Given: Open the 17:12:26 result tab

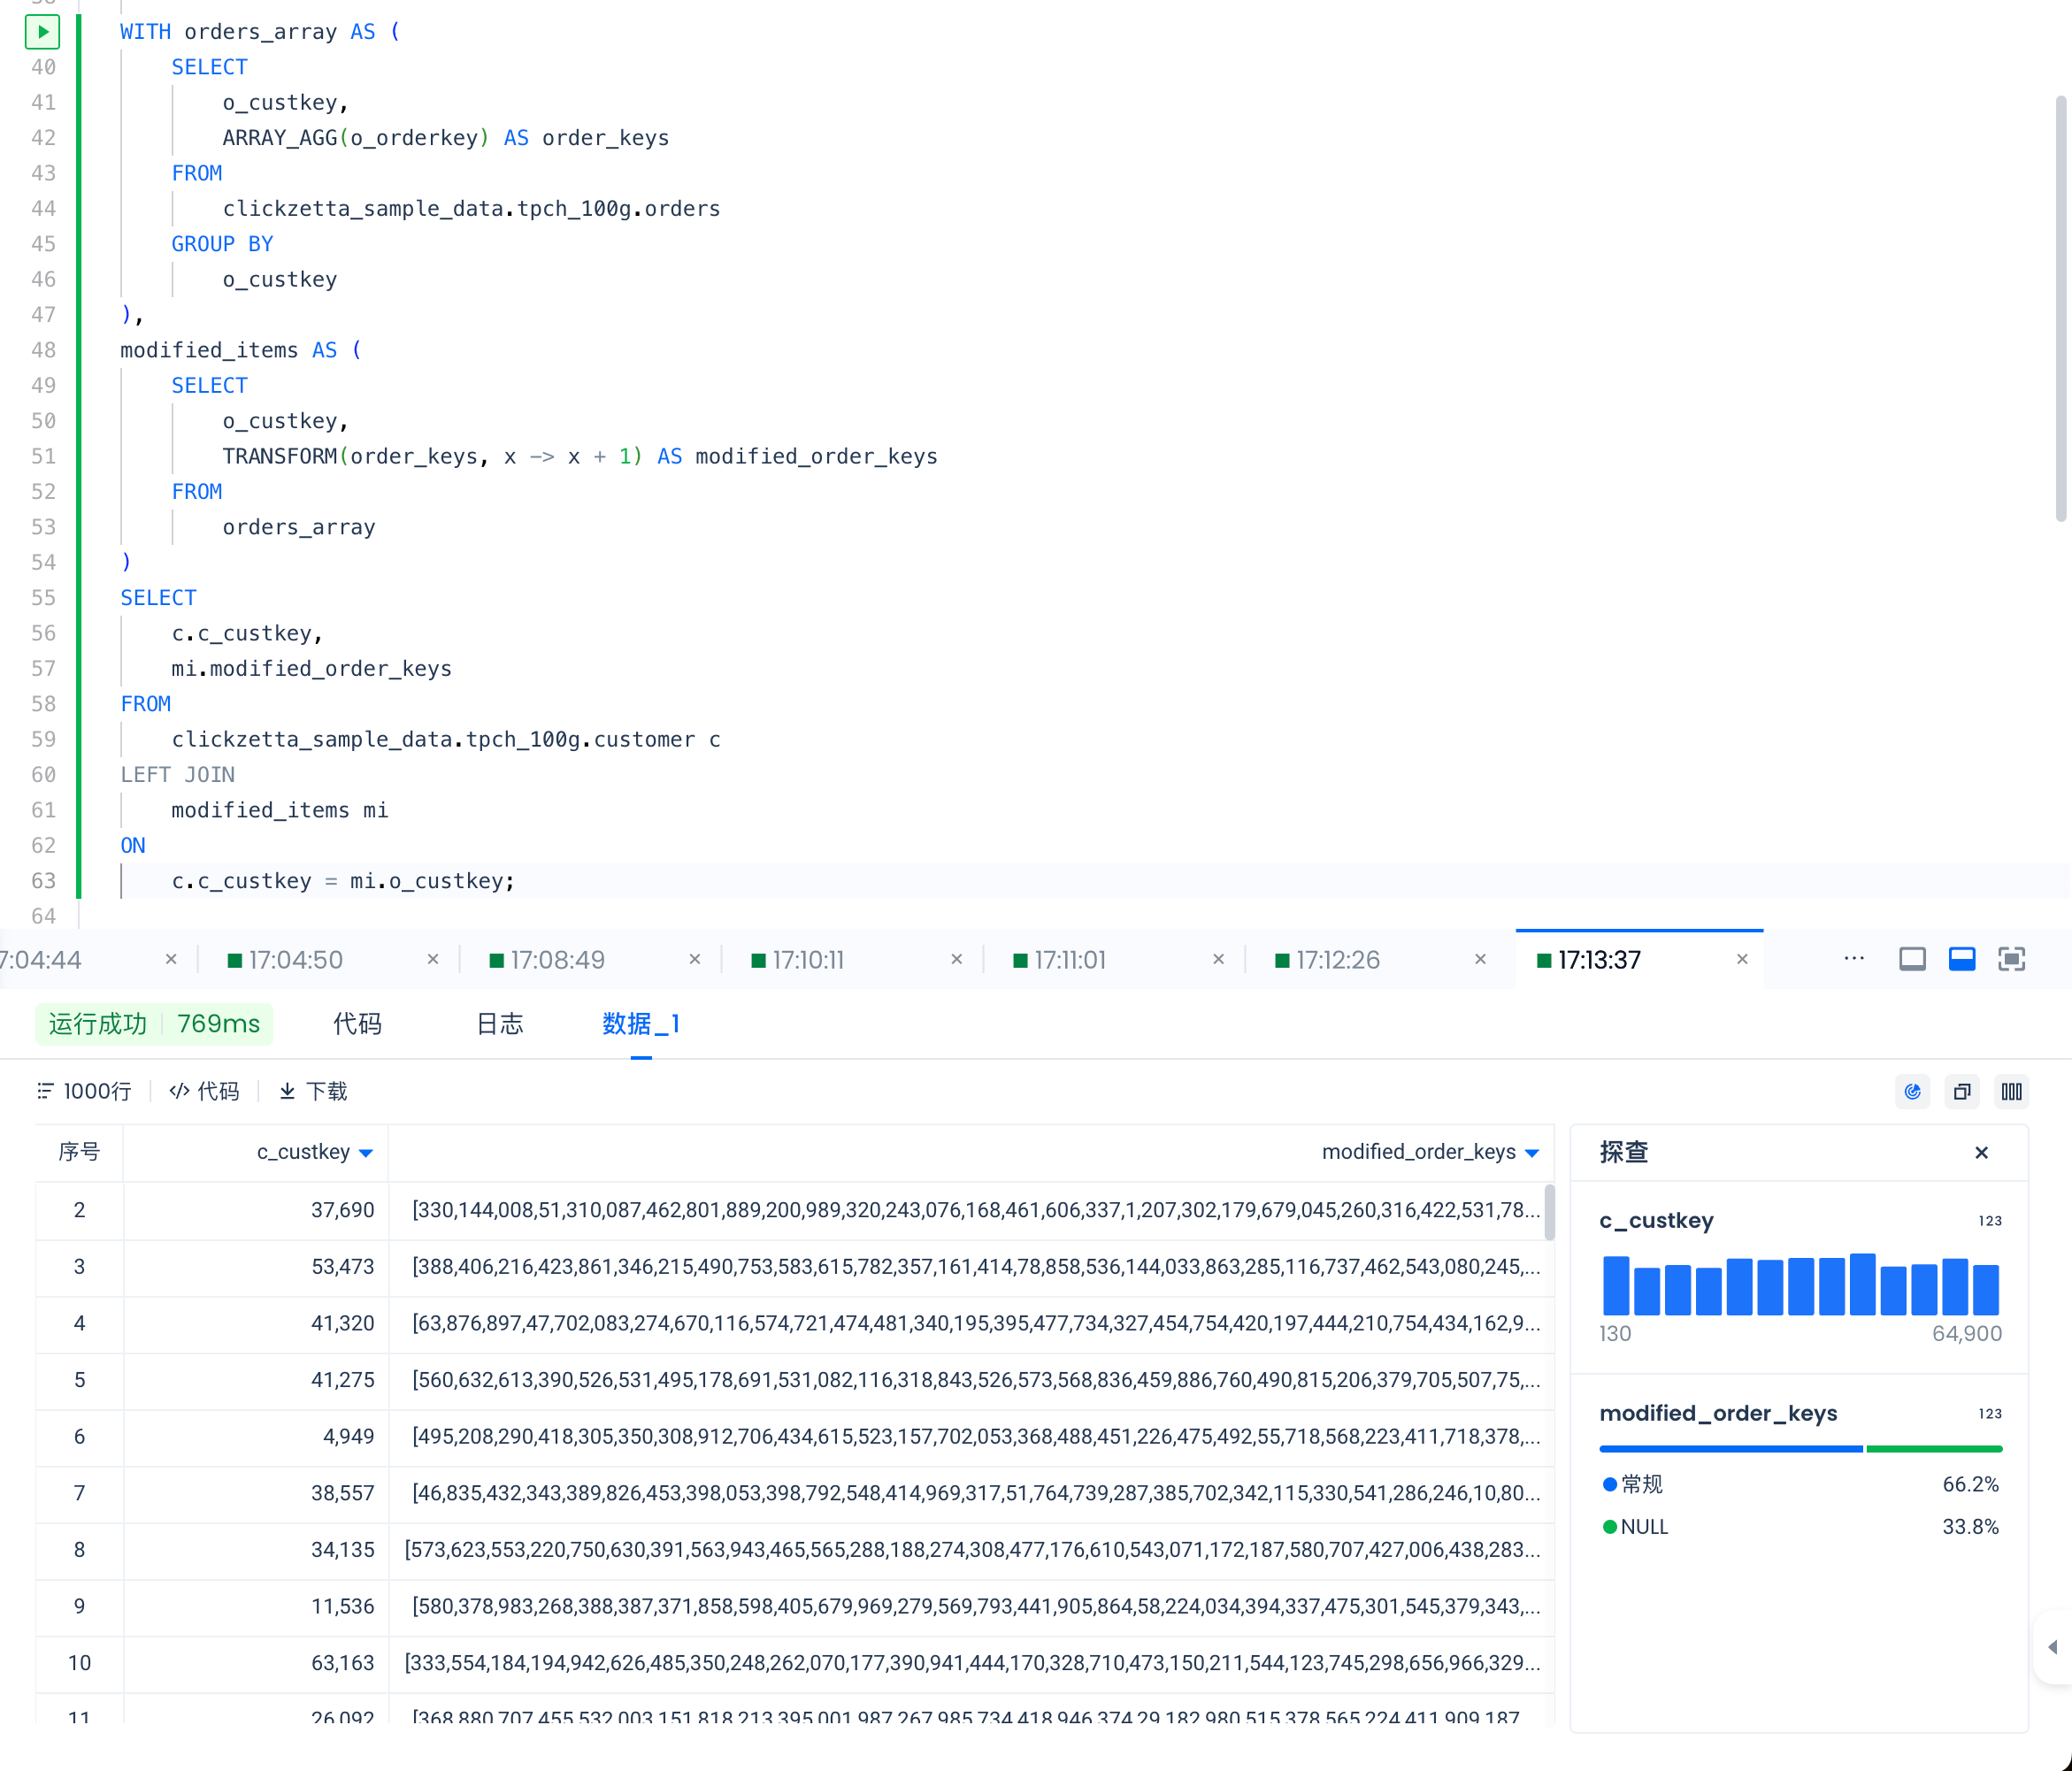Looking at the screenshot, I should tap(1337, 960).
